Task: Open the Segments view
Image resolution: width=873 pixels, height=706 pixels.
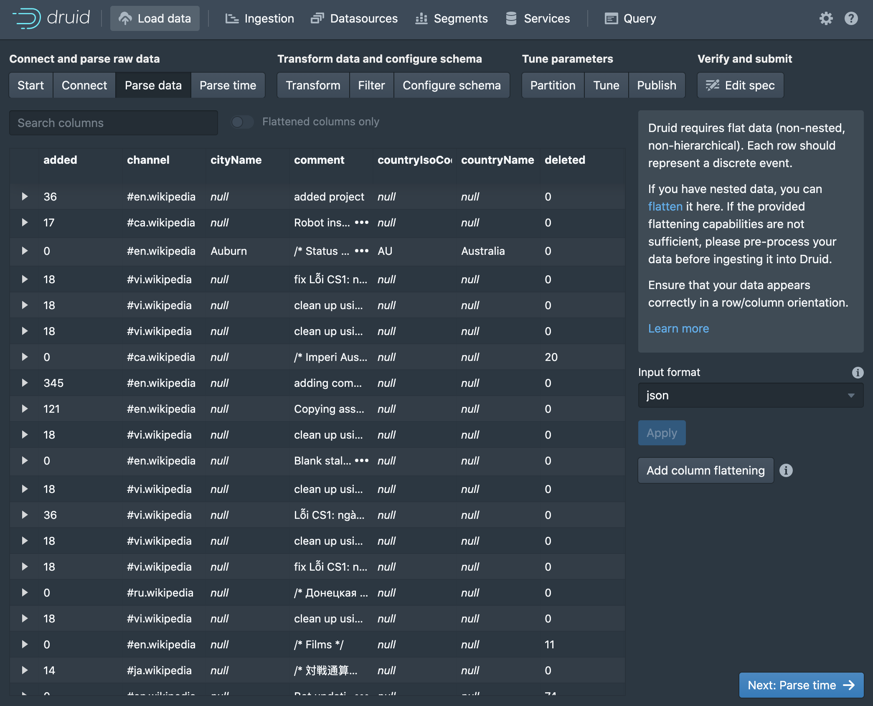Action: click(452, 18)
